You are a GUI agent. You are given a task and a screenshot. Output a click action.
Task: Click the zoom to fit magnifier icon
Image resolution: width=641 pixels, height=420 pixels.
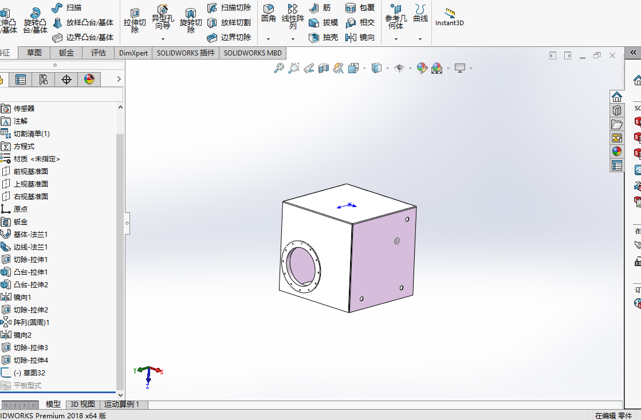[x=278, y=68]
